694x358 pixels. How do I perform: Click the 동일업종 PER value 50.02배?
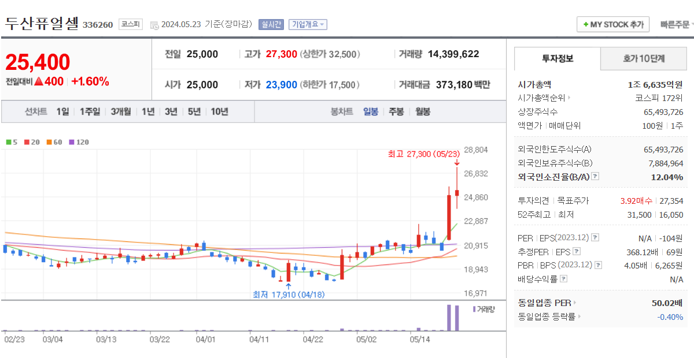[x=667, y=303]
